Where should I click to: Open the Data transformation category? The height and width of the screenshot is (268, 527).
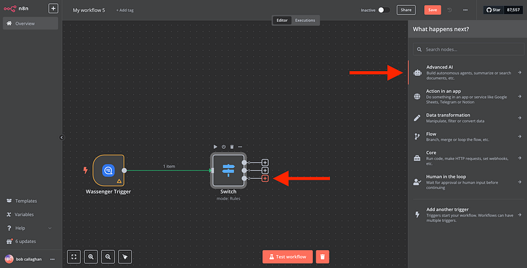pos(467,118)
